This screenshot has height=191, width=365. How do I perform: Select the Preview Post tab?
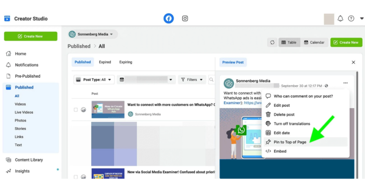[x=233, y=62]
